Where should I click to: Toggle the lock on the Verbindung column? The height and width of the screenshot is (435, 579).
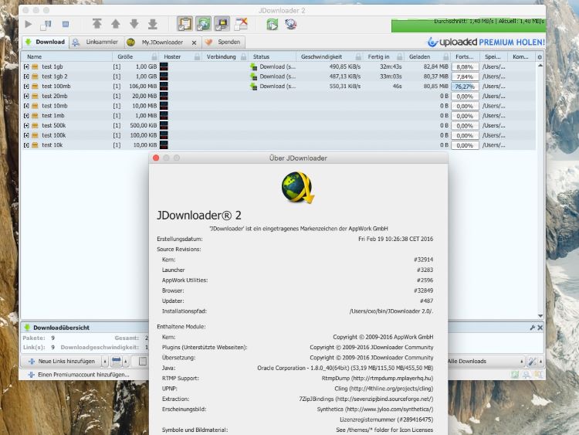click(x=244, y=56)
